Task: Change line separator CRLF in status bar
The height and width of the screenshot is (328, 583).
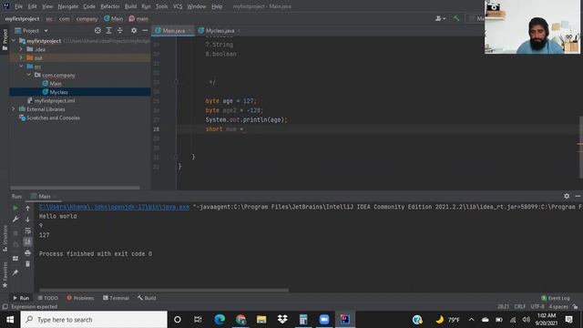Action: click(x=520, y=307)
